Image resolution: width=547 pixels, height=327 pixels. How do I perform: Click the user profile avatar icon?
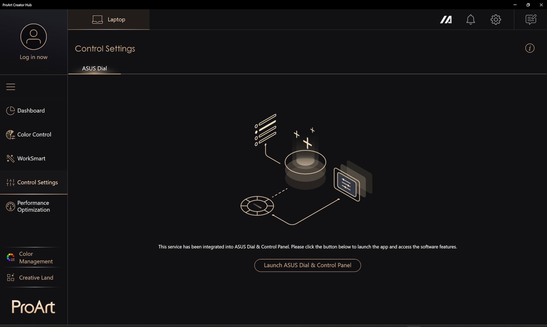[34, 37]
